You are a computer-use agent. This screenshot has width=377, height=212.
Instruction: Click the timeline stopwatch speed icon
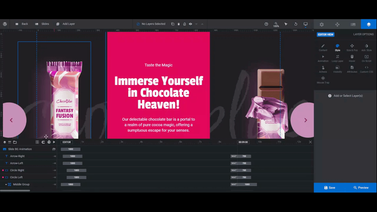[49, 142]
